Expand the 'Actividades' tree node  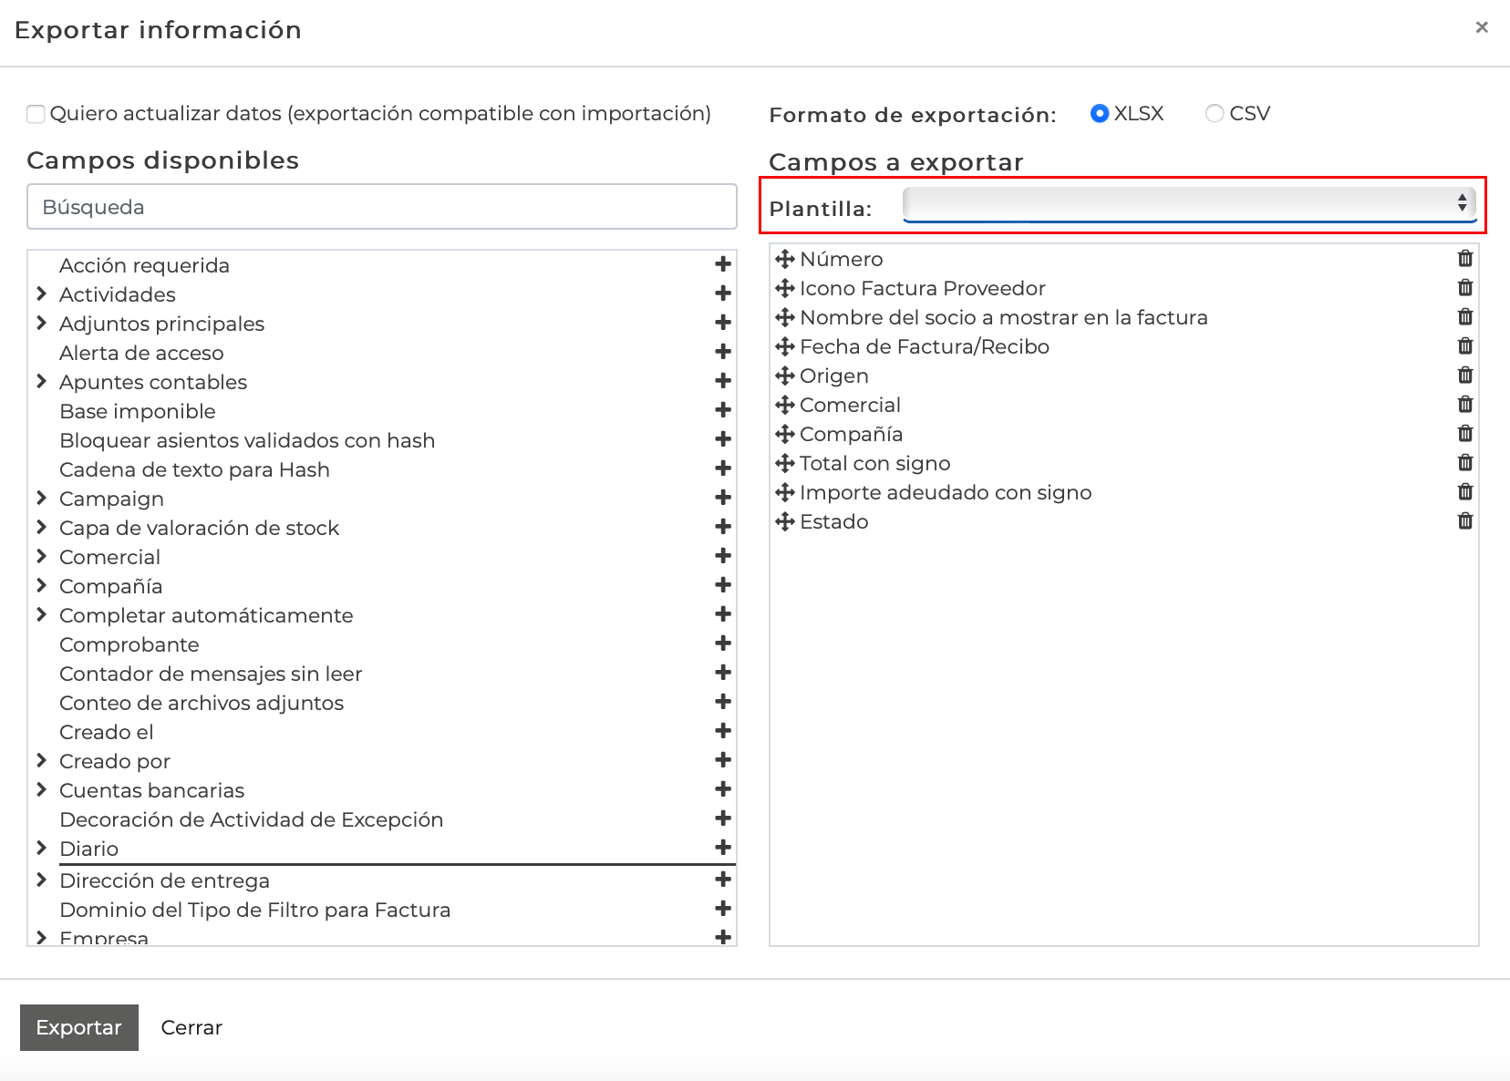42,294
